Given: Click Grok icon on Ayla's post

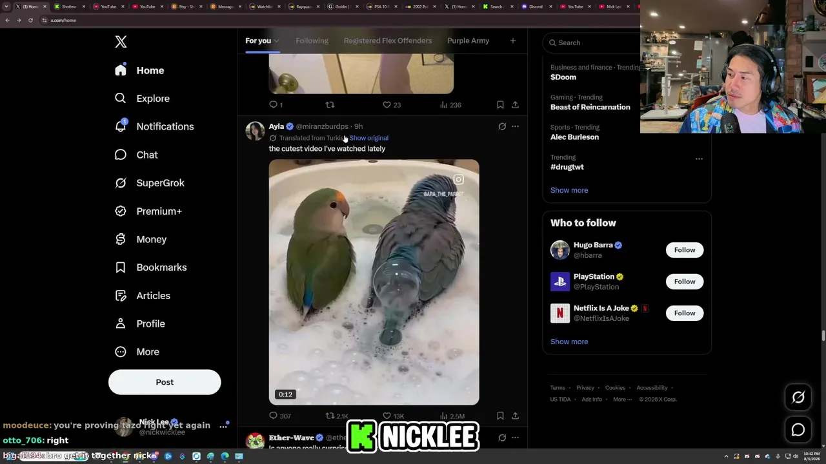Looking at the screenshot, I should (x=502, y=126).
